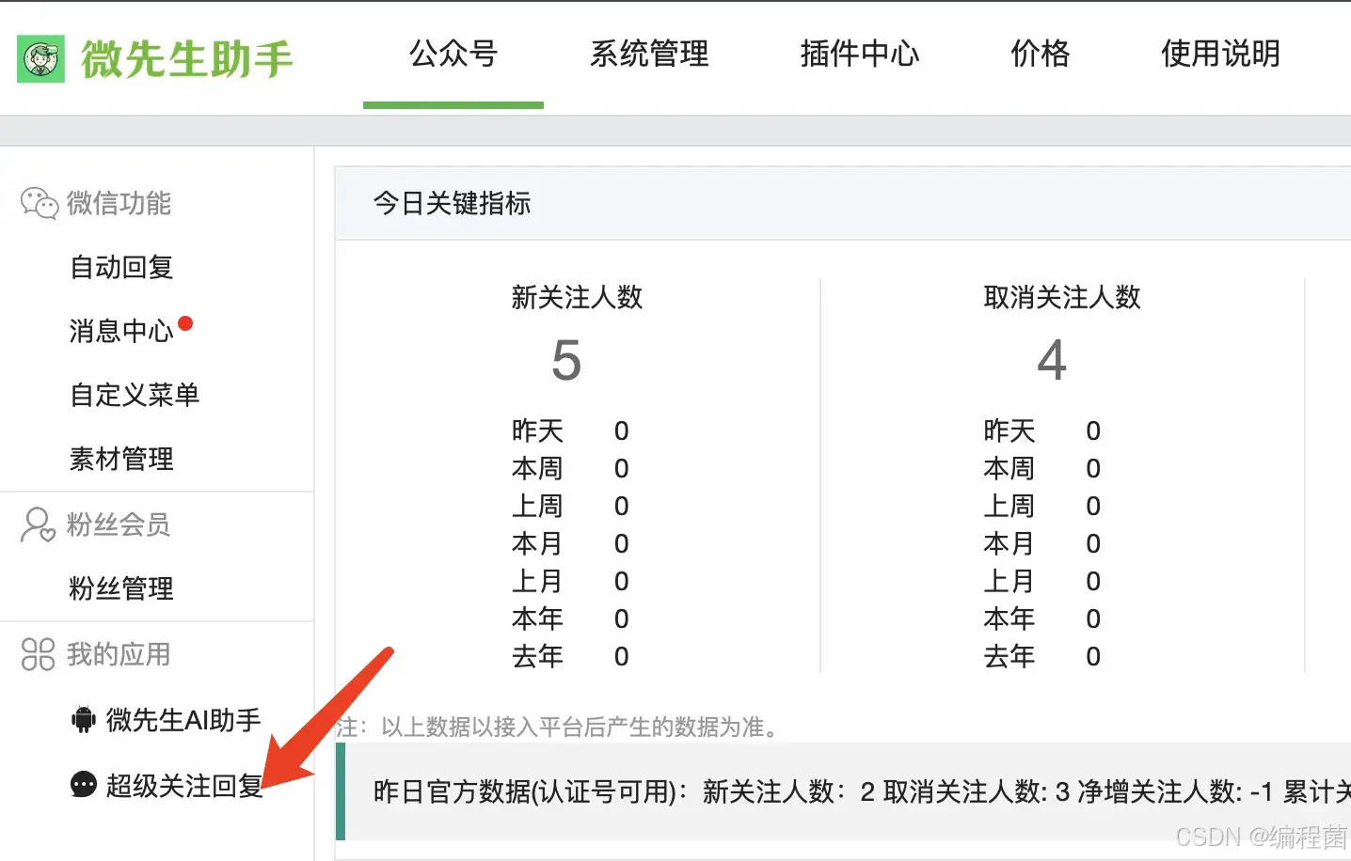Click 上月 row under 新关注人数
This screenshot has height=861, width=1351.
tap(570, 581)
